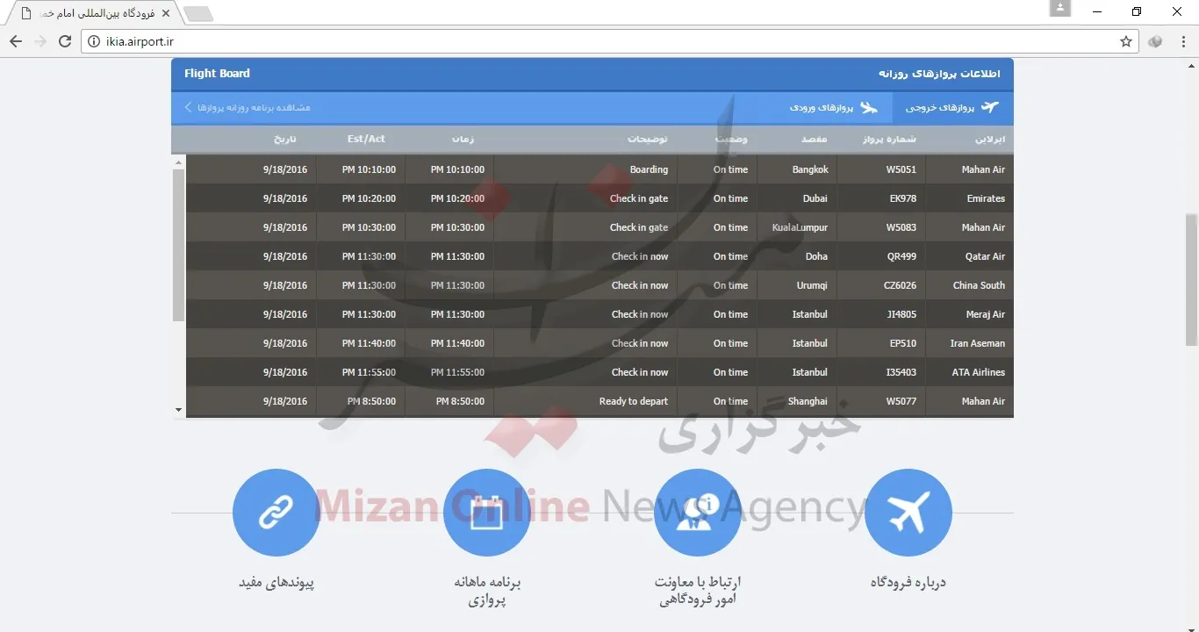Screen dimensions: 1199x632
Task: Select flight number CZ6026
Action: [901, 285]
